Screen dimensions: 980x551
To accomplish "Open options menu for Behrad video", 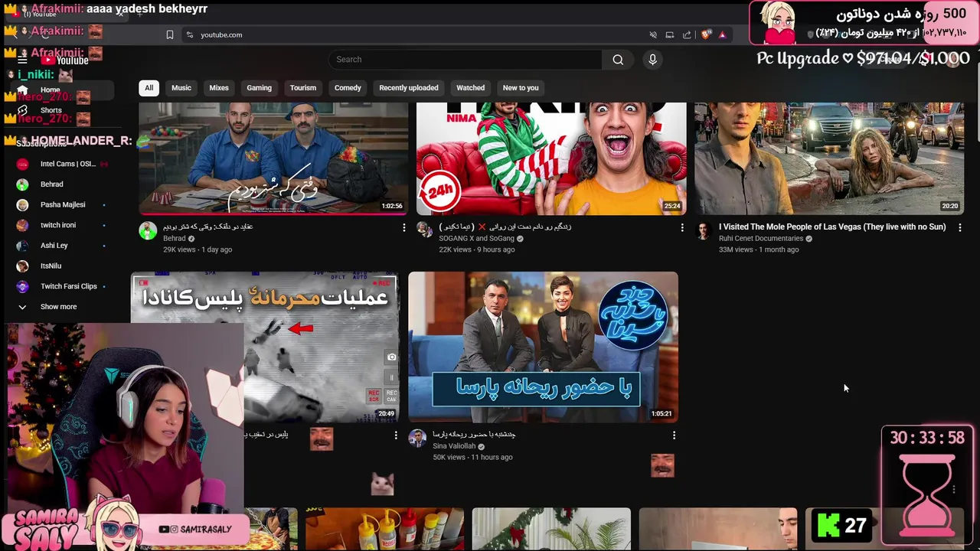I will (404, 227).
